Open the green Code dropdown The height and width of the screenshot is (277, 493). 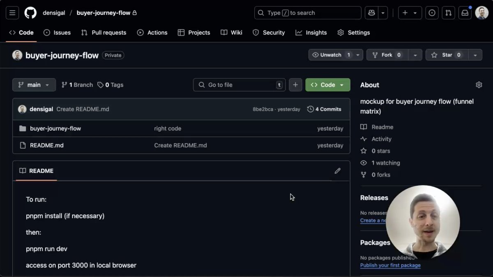click(x=328, y=85)
